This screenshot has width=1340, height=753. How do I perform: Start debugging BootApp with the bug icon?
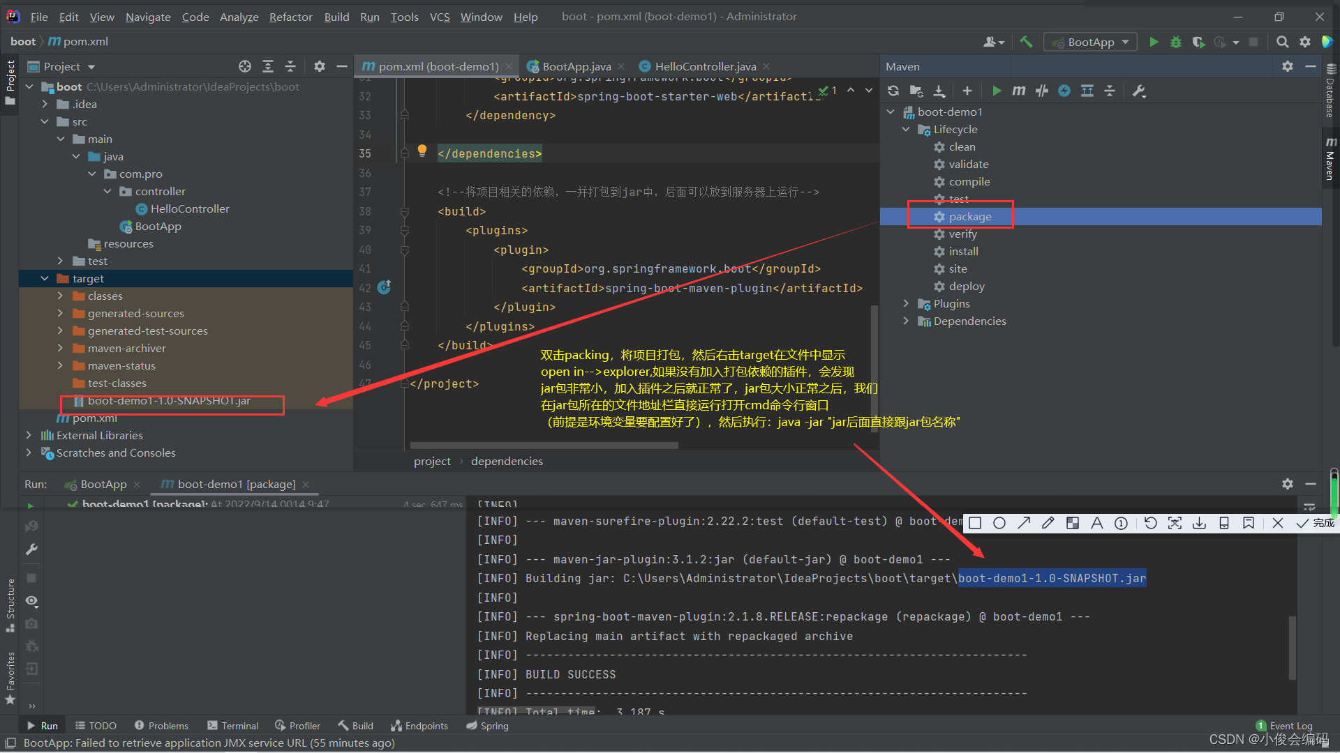tap(1175, 42)
